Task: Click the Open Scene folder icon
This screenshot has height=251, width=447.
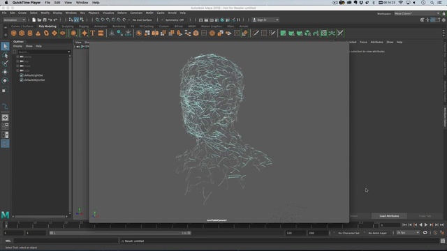Action: (39, 20)
